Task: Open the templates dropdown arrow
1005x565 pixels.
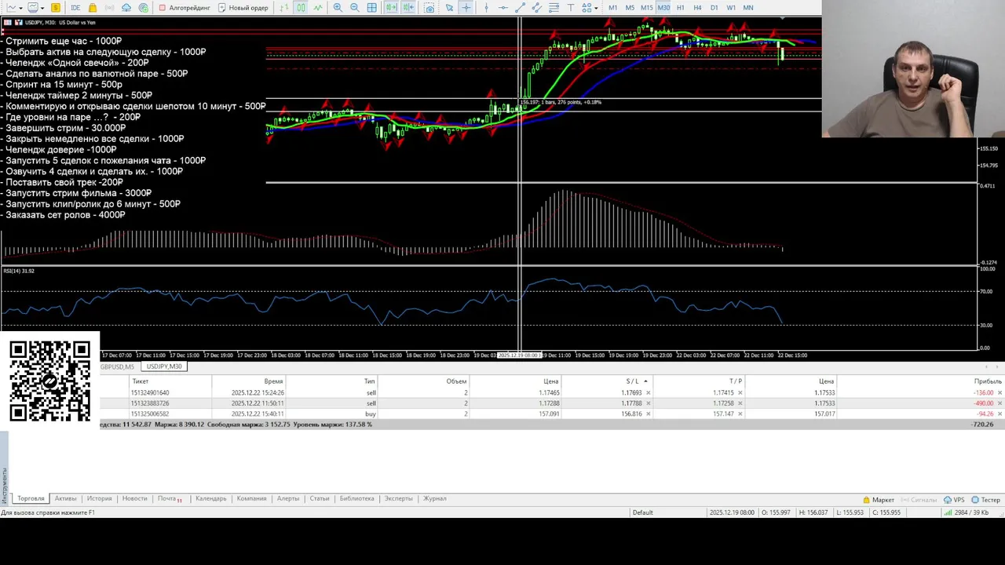Action: [x=42, y=8]
